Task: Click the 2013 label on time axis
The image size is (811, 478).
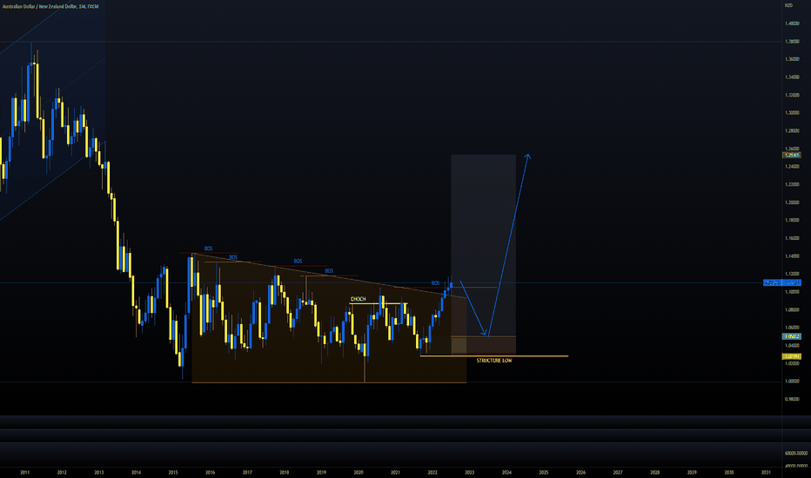Action: [x=99, y=472]
